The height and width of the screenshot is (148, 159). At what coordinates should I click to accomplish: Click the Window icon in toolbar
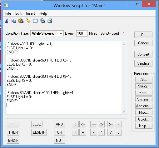pos(35,21)
